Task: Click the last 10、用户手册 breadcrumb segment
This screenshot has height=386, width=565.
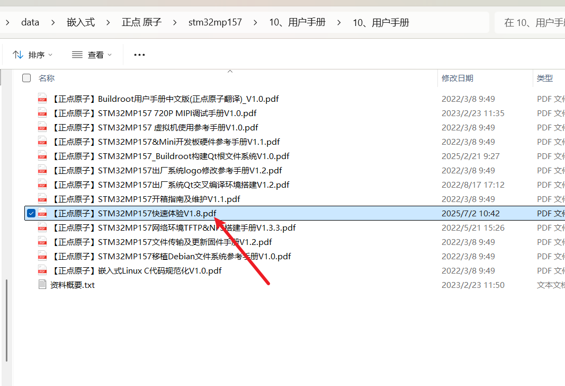Action: [x=381, y=22]
